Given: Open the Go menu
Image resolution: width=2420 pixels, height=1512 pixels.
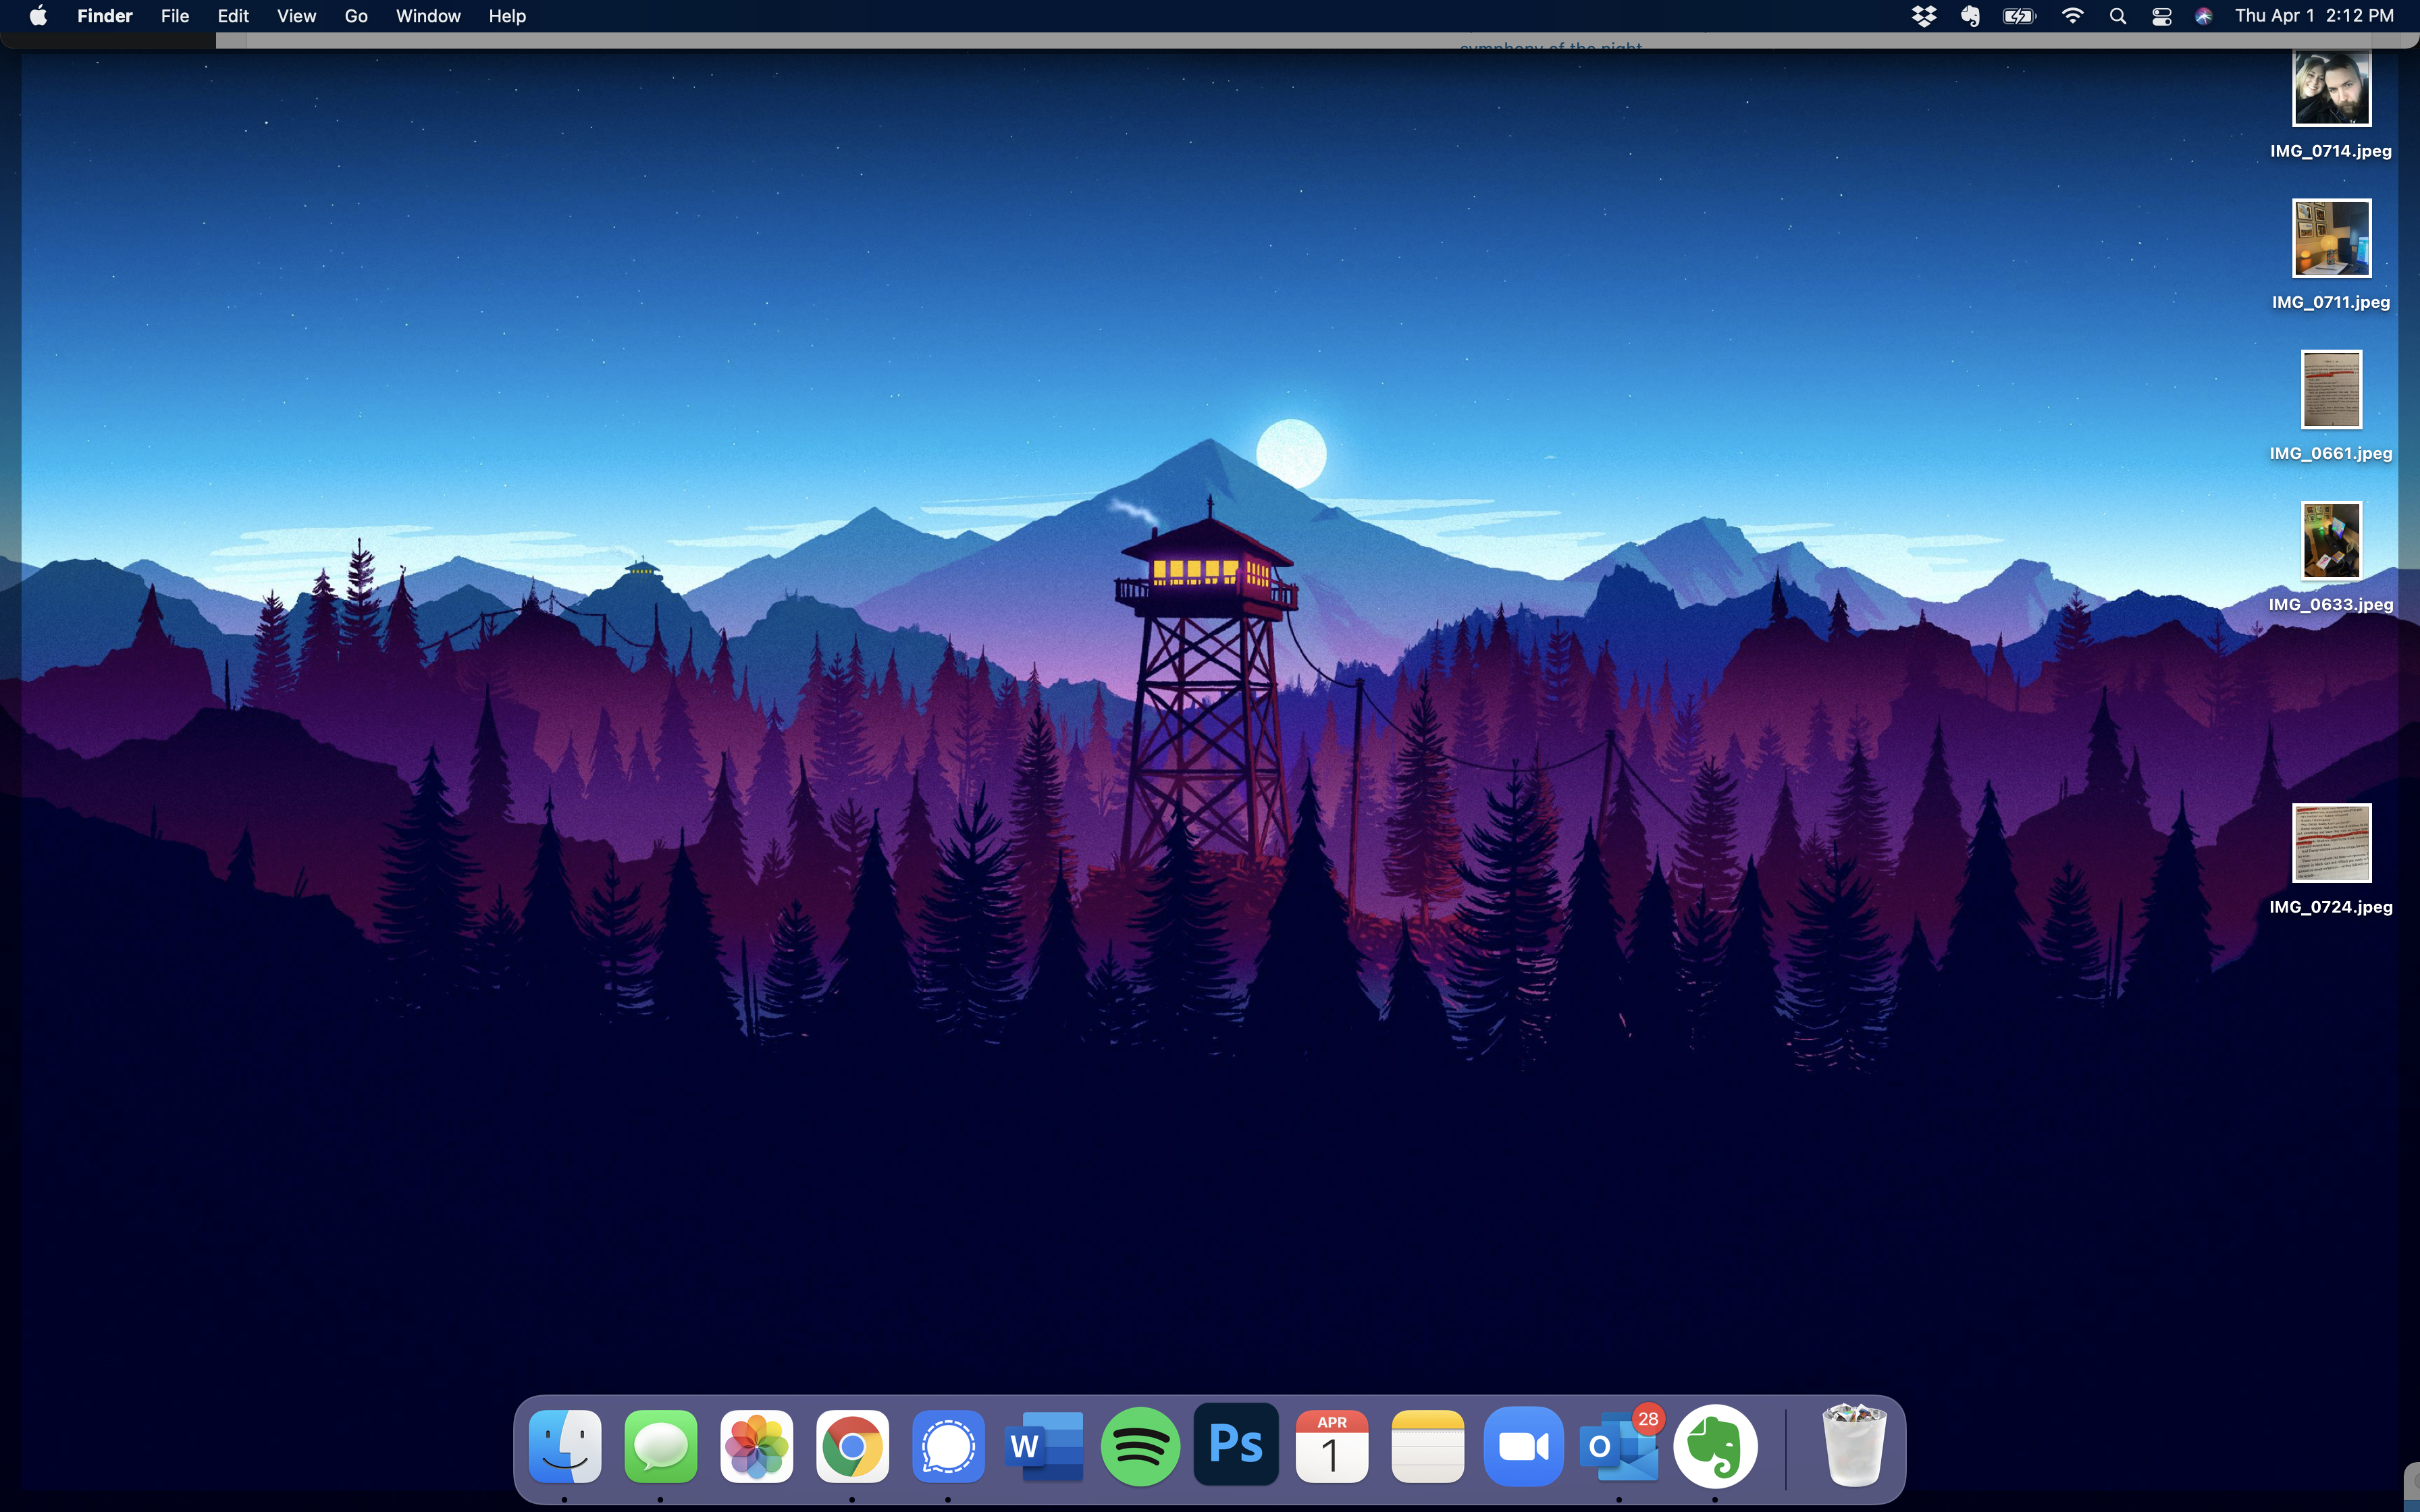Looking at the screenshot, I should click(356, 16).
